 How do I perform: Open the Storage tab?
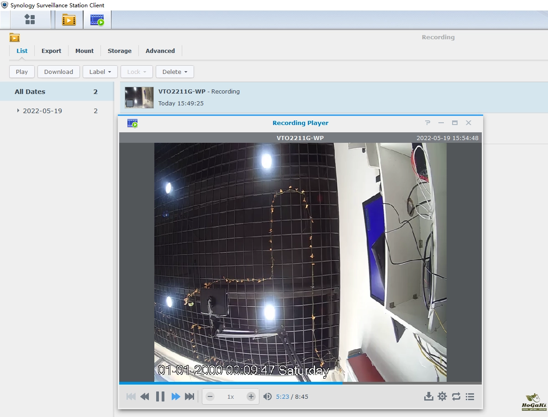tap(120, 51)
